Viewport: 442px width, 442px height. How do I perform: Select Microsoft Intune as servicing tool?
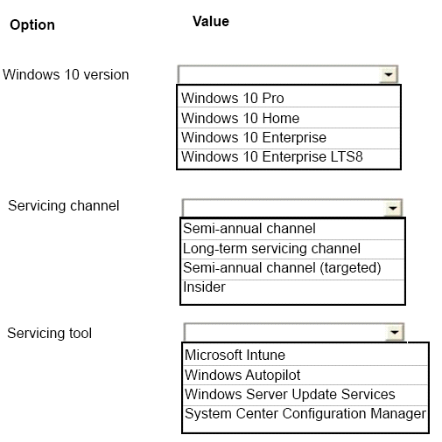click(x=305, y=355)
